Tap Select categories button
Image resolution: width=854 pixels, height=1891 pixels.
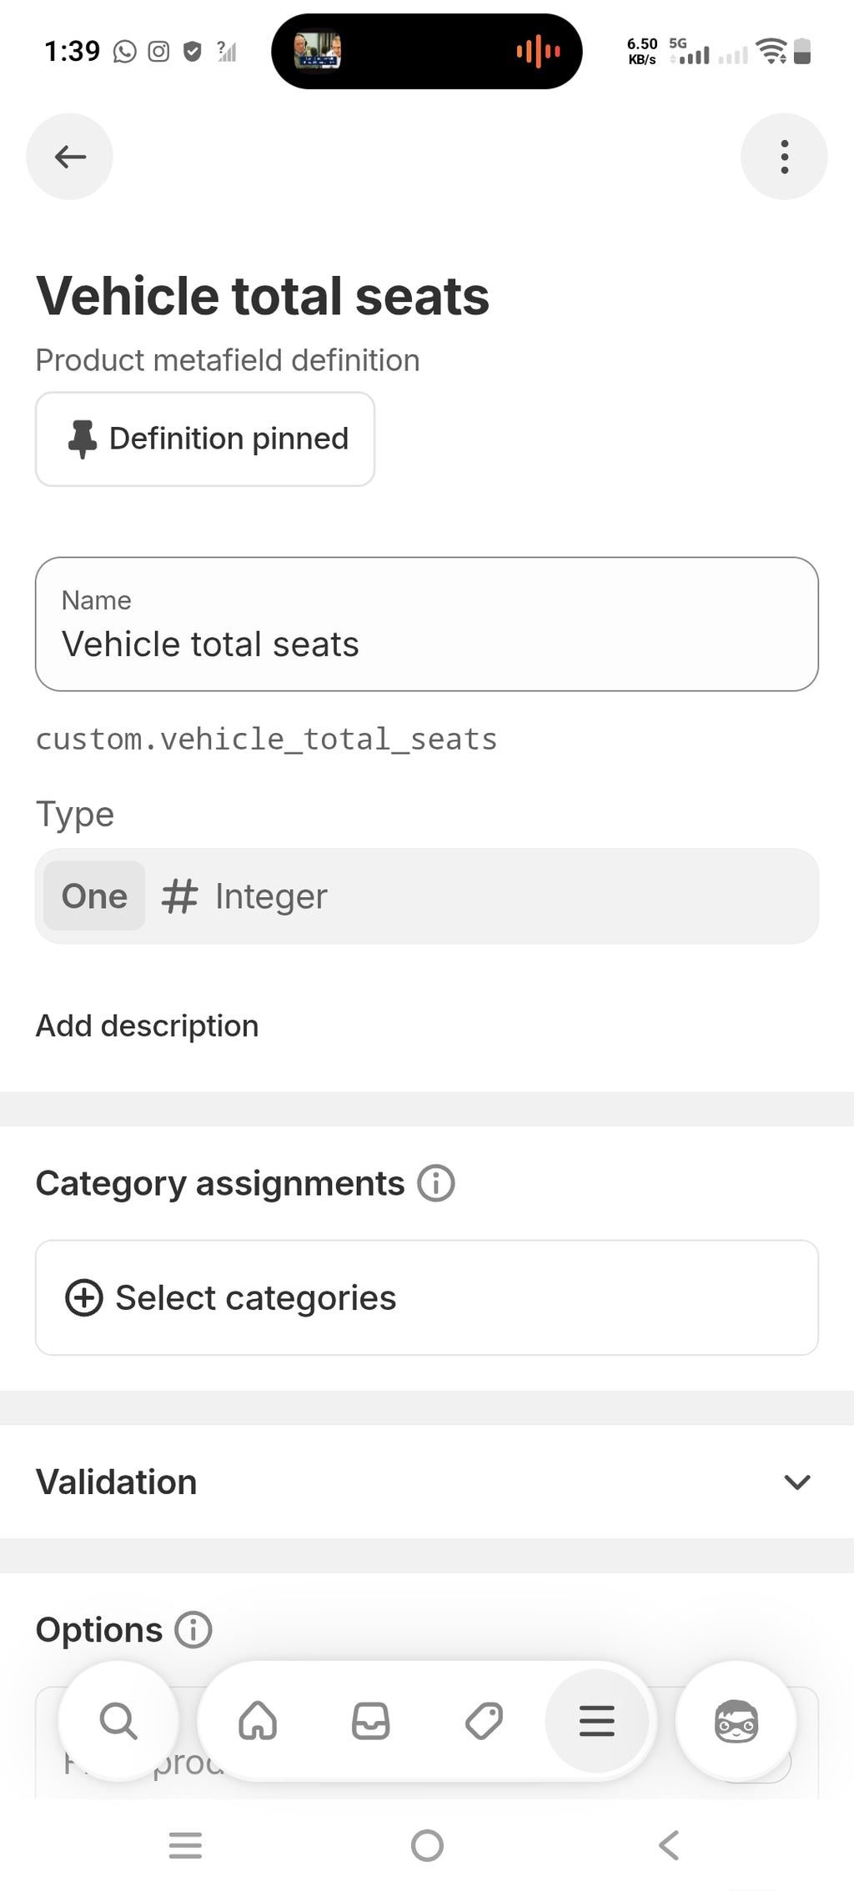click(427, 1297)
